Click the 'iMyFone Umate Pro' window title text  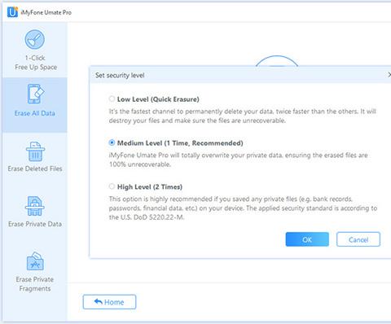(x=46, y=12)
